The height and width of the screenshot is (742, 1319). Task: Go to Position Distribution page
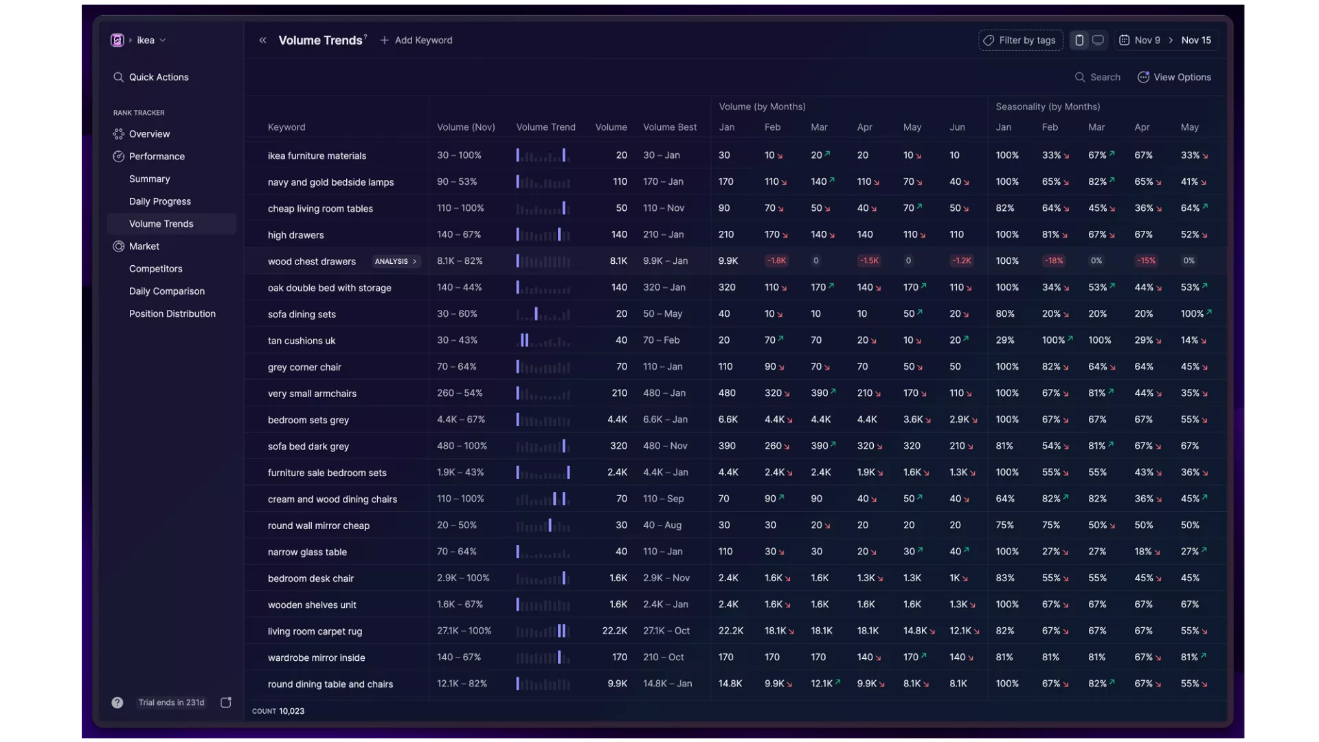coord(172,313)
